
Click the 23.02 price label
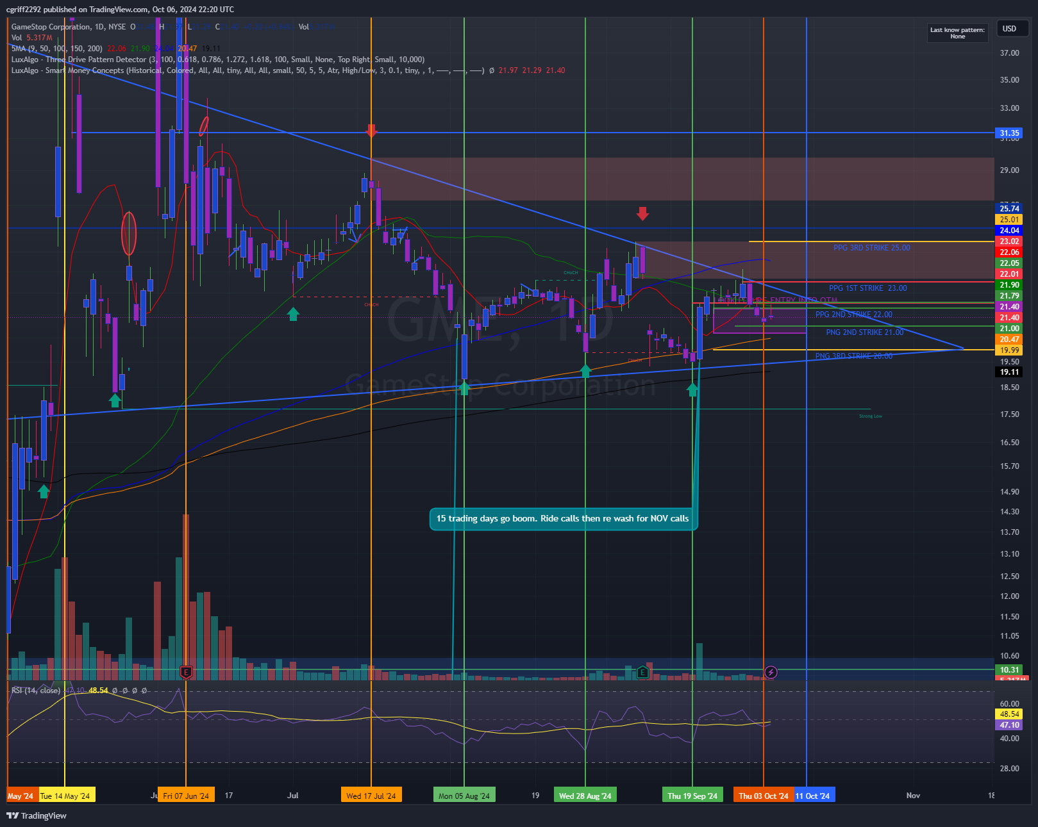tap(1009, 241)
